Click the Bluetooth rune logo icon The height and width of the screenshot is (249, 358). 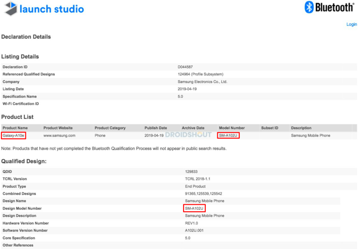[309, 7]
